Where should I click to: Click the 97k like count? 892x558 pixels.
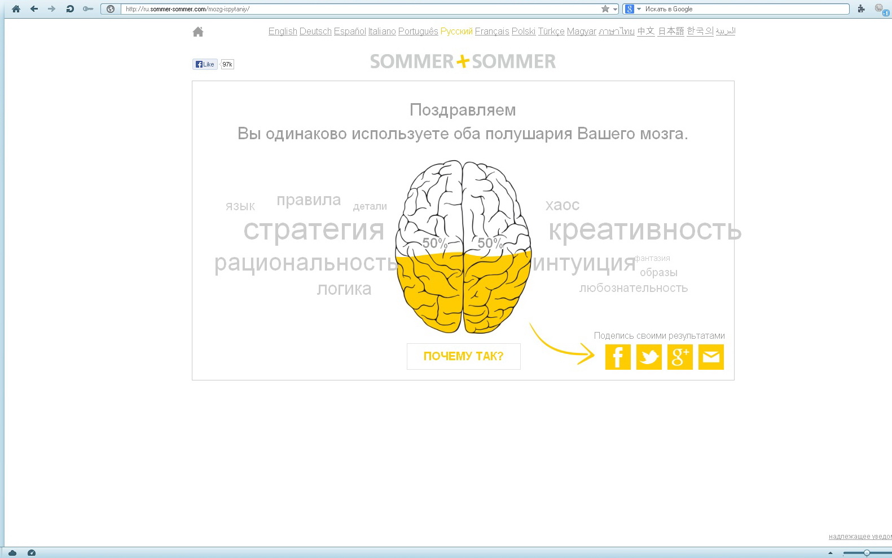point(227,64)
